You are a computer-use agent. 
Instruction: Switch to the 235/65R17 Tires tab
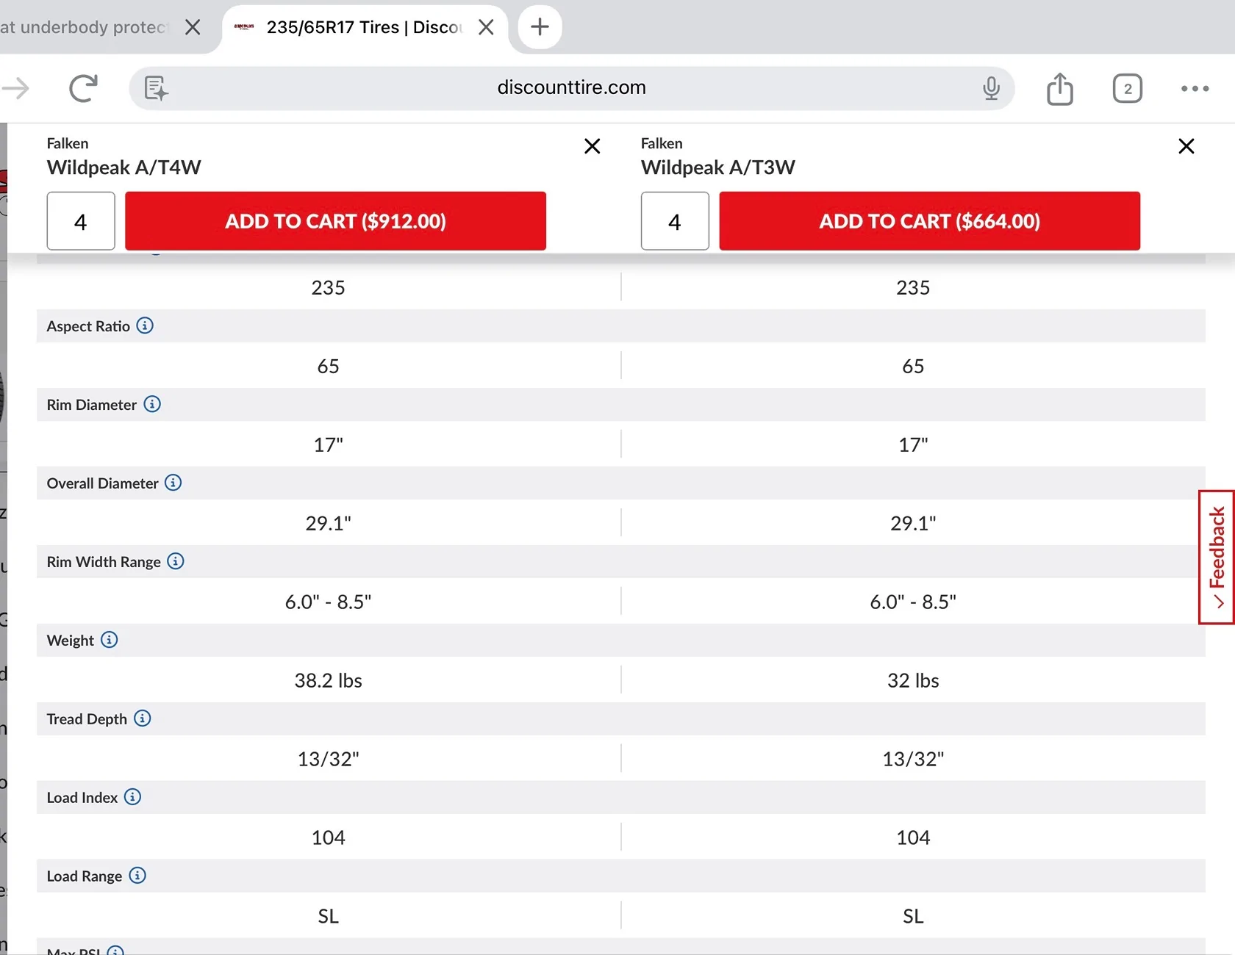(x=353, y=28)
